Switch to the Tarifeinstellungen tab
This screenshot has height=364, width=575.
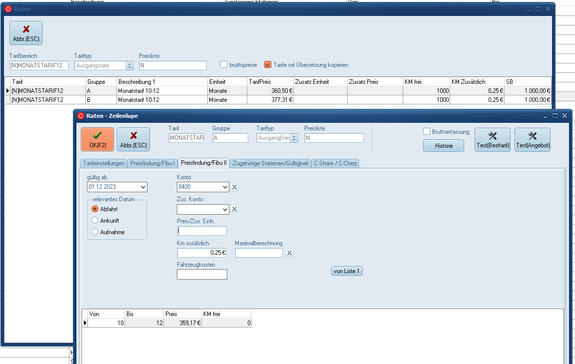pos(103,163)
